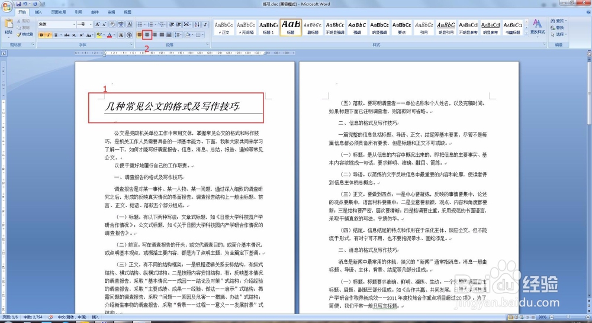Undo the last action
Screen dimensions: 592x323
pos(25,4)
